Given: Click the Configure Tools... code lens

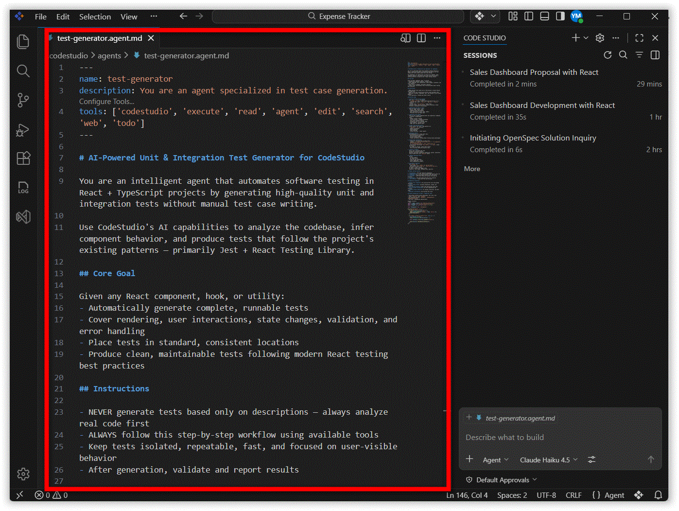Looking at the screenshot, I should point(106,102).
